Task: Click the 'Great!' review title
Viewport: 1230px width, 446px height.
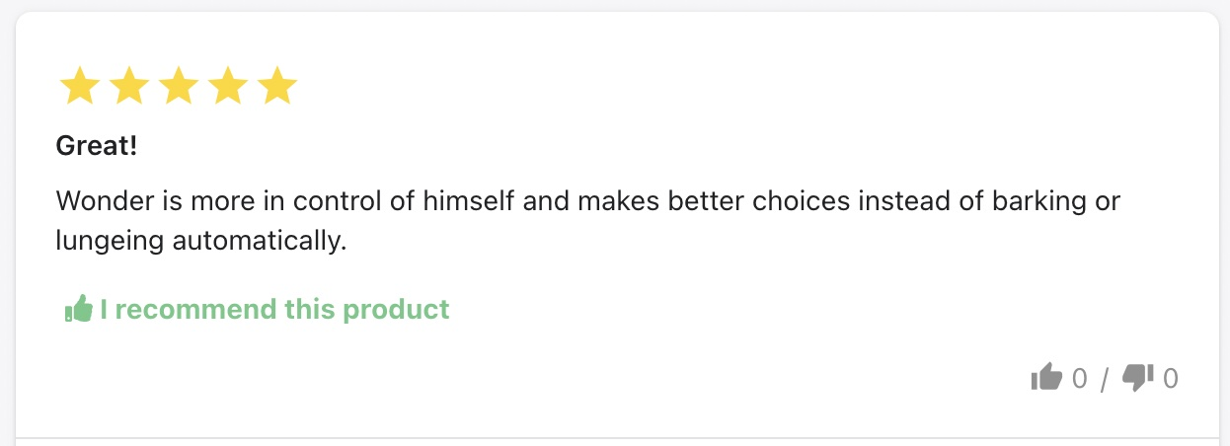Action: tap(97, 146)
